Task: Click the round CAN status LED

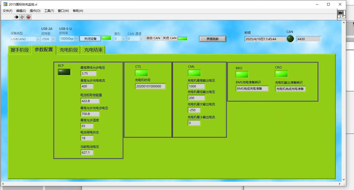Action: (290, 39)
